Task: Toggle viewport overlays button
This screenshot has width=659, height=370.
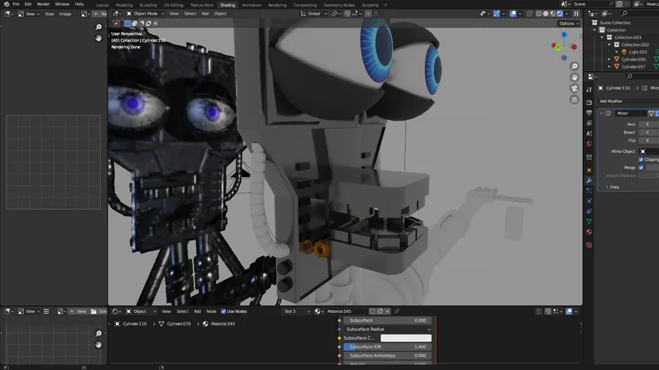Action: click(x=513, y=13)
